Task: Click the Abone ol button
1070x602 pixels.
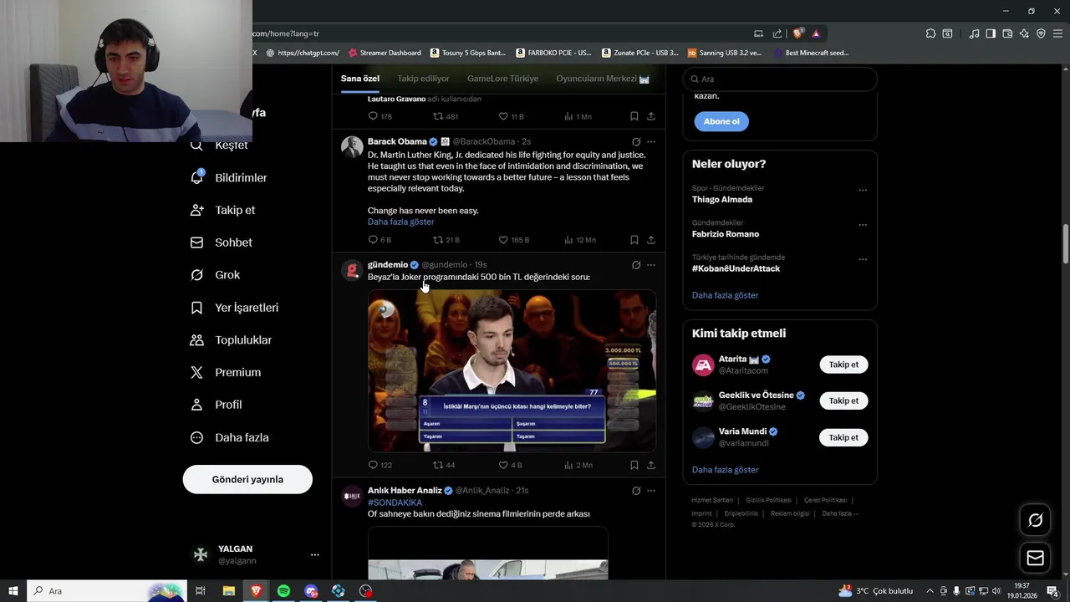Action: coord(721,121)
